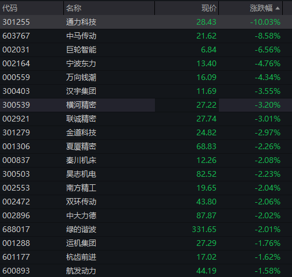The image size is (292, 277).
Task: Select stock code 000559
Action: (16, 77)
